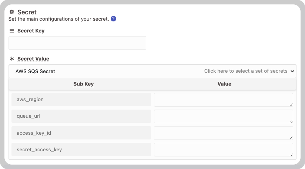
Task: Click resize handle of queue_url value box
Action: [291, 121]
